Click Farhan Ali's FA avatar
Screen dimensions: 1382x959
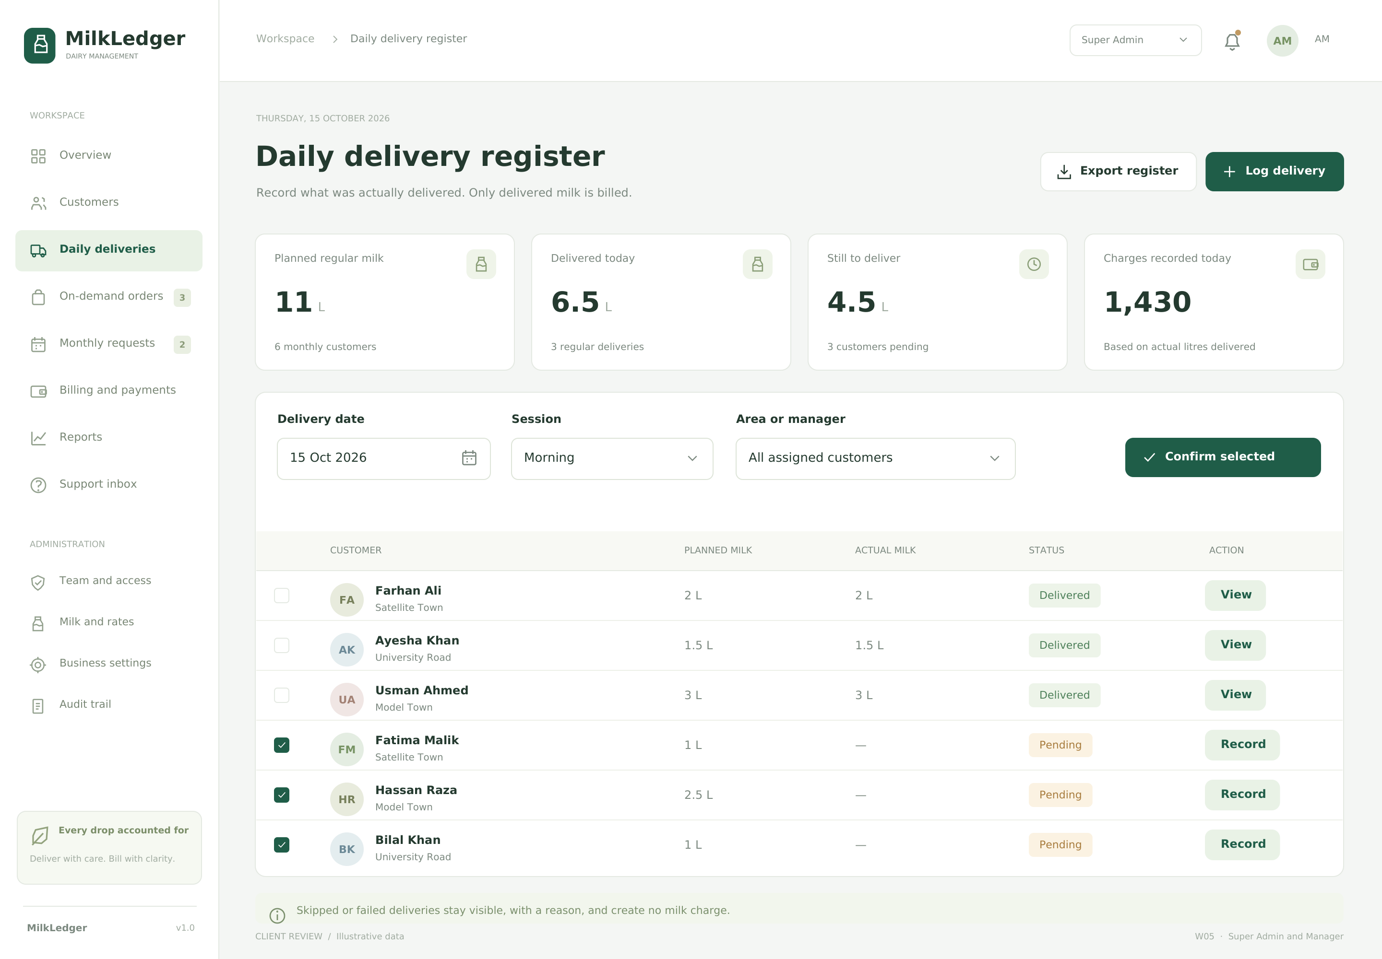(347, 600)
